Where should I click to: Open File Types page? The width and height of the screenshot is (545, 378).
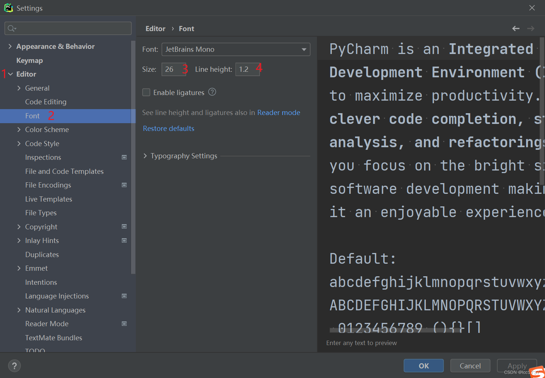tap(41, 213)
